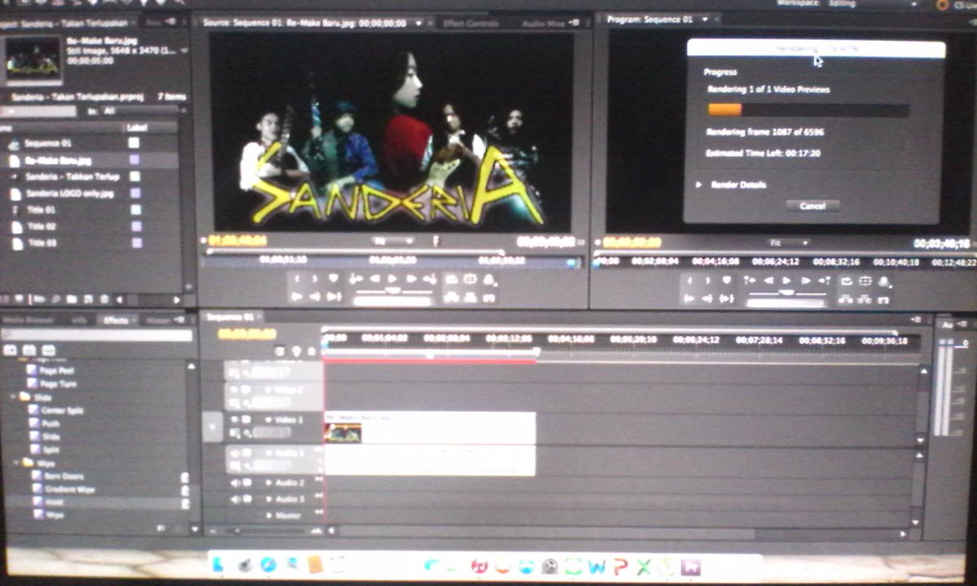
Task: Switch to the Effect Controls tab
Action: [471, 24]
